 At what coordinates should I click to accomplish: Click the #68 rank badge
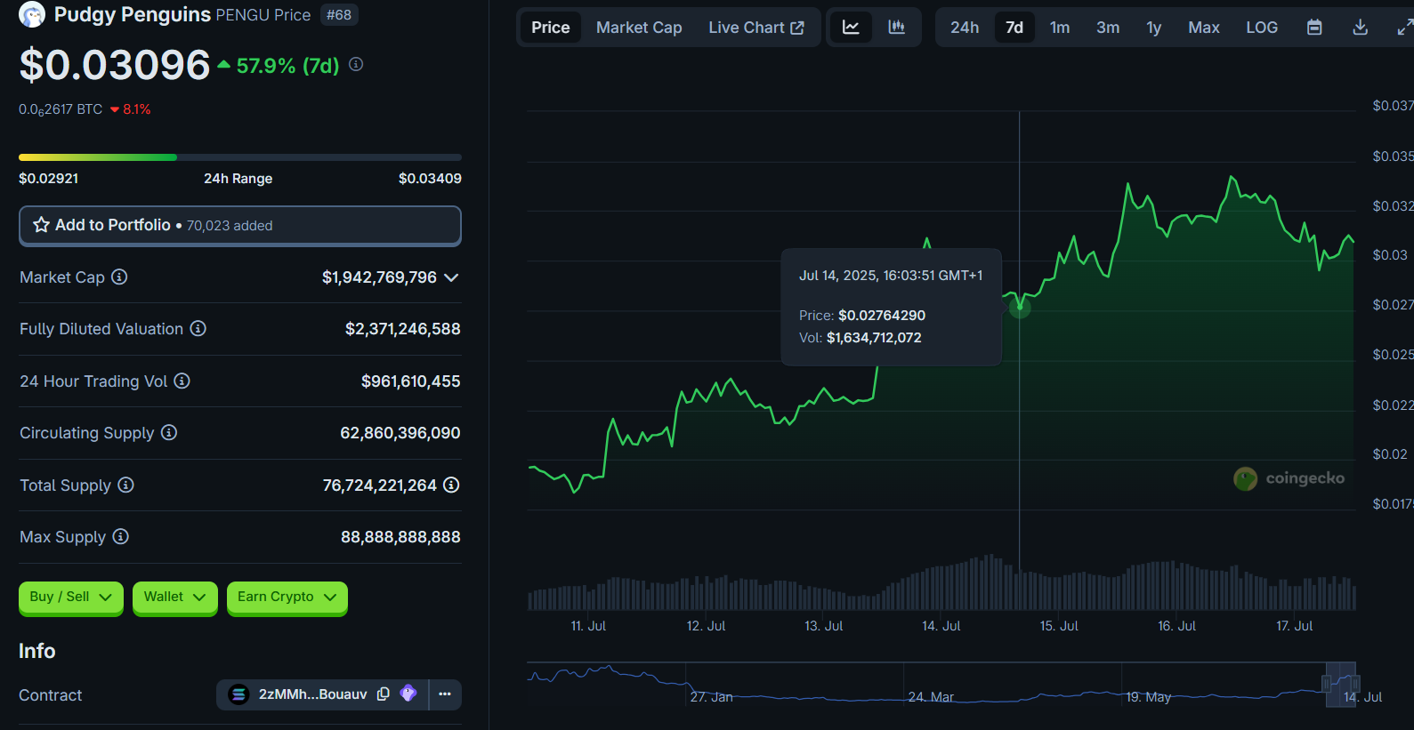coord(339,15)
